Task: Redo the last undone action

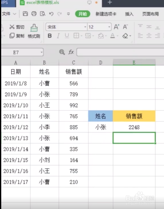Action: [x=60, y=14]
